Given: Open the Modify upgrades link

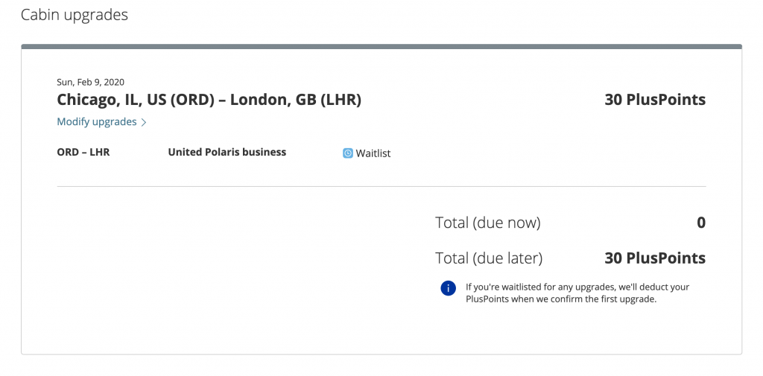Looking at the screenshot, I should [x=97, y=121].
